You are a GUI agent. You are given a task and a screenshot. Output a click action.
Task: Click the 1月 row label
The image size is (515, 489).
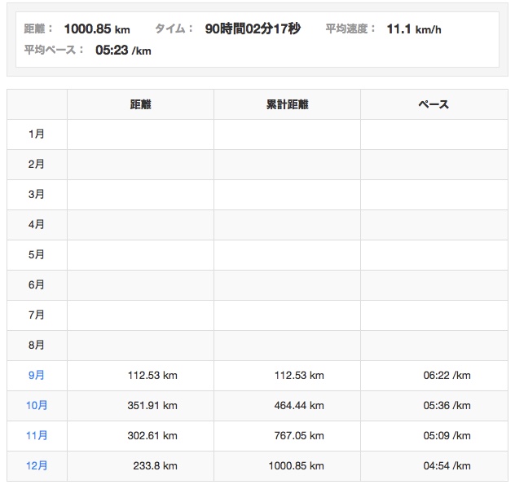36,134
